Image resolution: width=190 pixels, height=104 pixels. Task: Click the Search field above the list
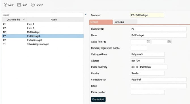coord(43,15)
